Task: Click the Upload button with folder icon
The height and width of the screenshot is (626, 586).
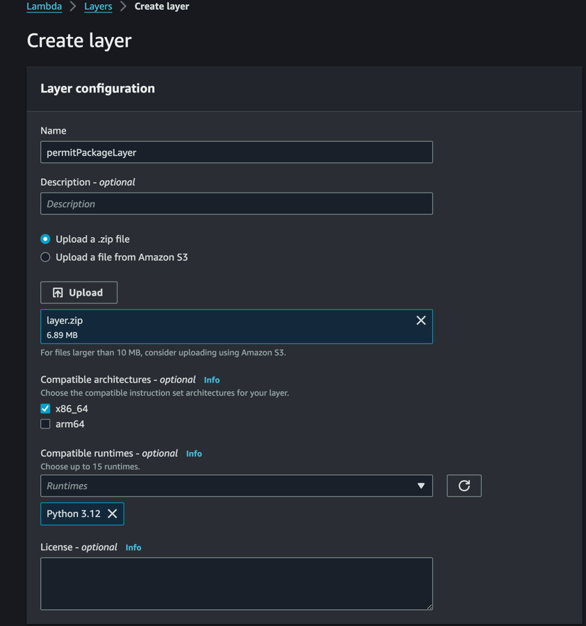Action: [79, 292]
